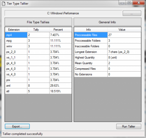
Task: Select the .xml extension cell
Action: click(16, 86)
